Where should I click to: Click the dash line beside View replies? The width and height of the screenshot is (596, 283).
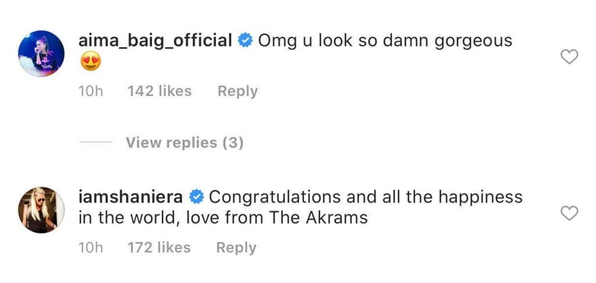coord(95,142)
